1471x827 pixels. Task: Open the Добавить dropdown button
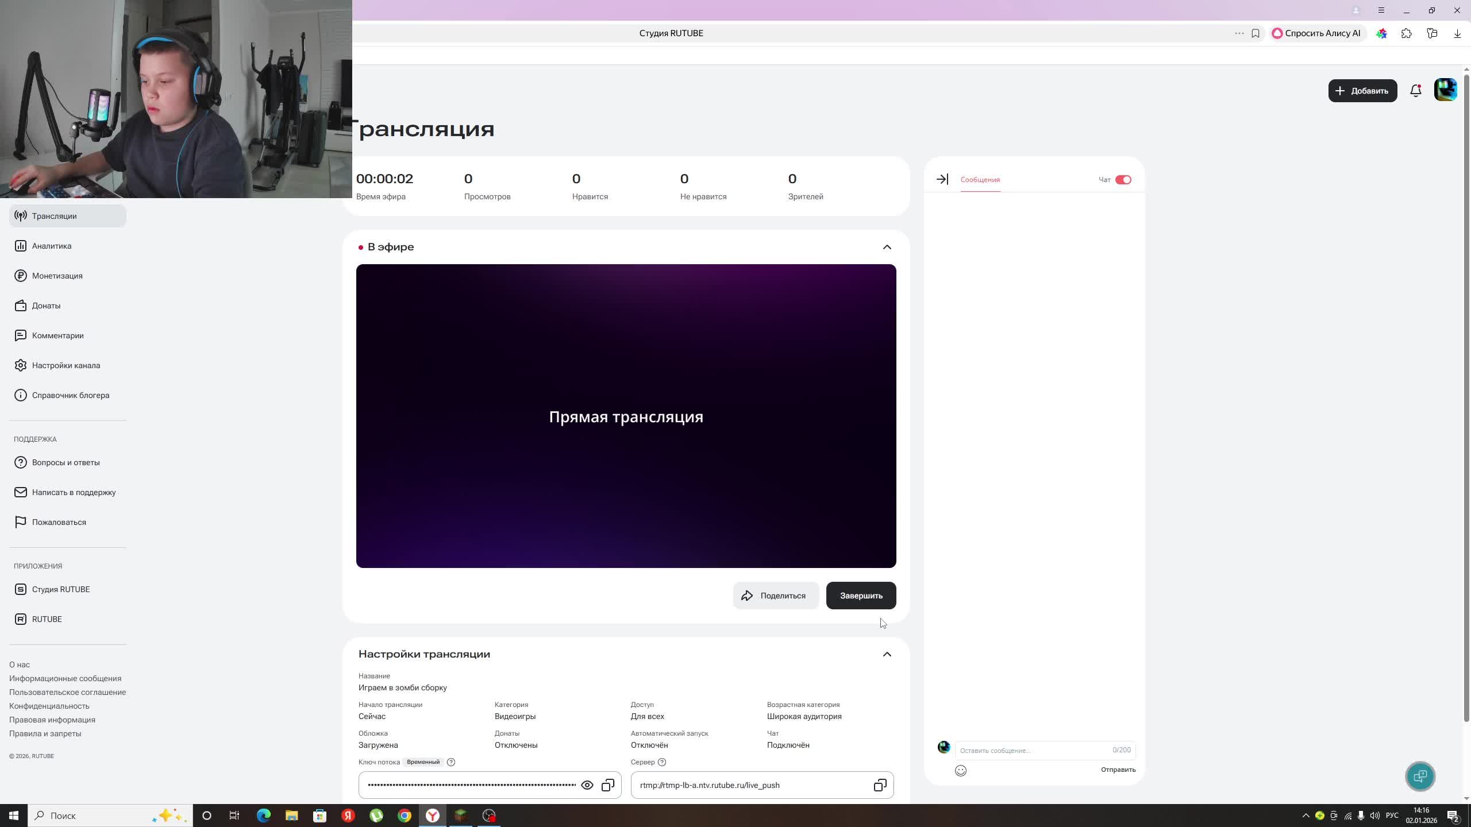click(1362, 91)
